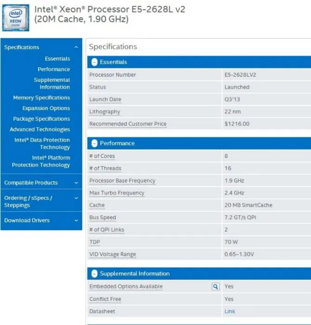Click the Launch Date label
Image resolution: width=311 pixels, height=325 pixels.
pos(105,100)
